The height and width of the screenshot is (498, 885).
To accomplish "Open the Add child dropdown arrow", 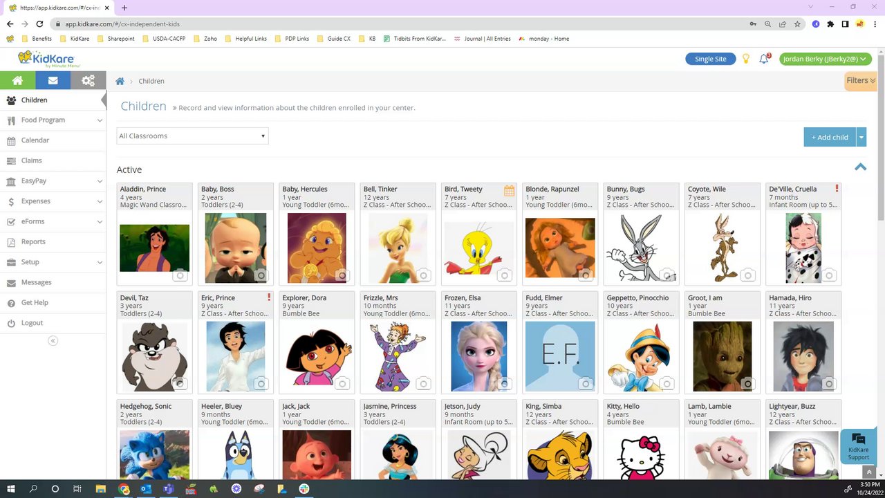I will [861, 137].
